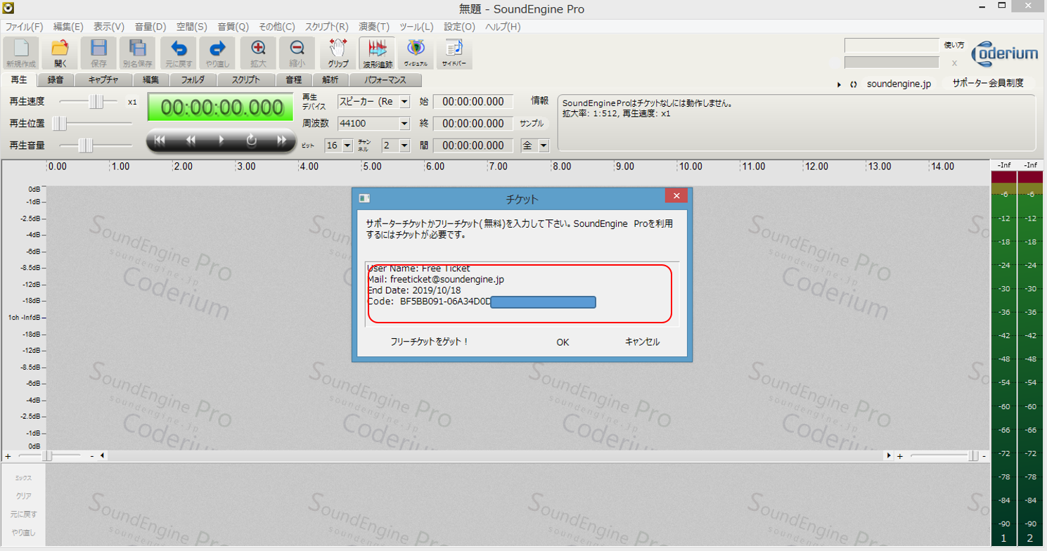Click the small play triangle beside soundengine.jp
The width and height of the screenshot is (1047, 551).
point(840,84)
